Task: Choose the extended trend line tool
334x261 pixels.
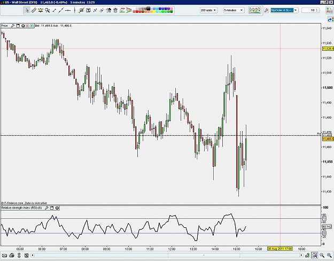Action: (61, 10)
